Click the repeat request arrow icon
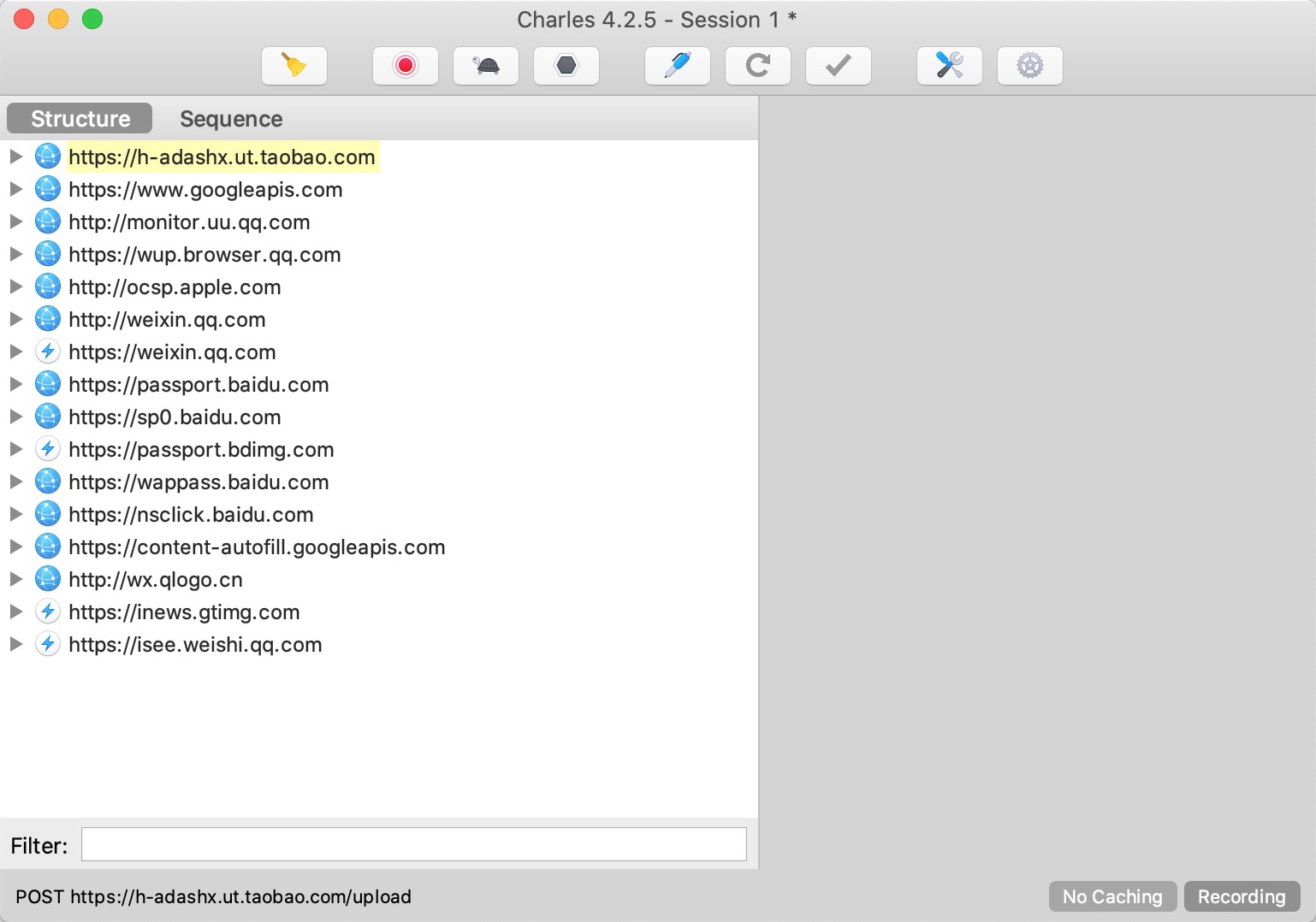 point(757,66)
